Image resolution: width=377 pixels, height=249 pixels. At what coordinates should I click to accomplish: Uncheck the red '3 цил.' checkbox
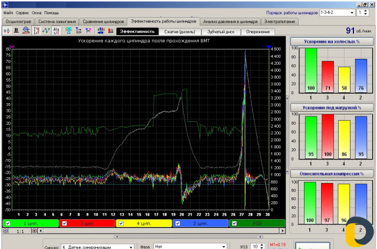pyautogui.click(x=64, y=224)
